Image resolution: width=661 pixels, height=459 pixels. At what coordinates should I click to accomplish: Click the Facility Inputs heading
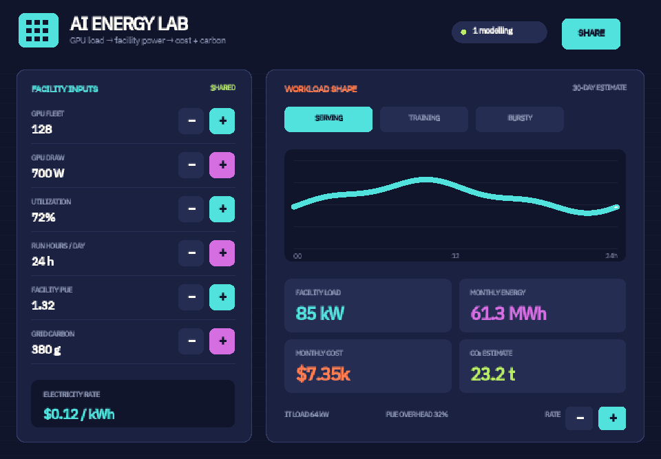65,89
